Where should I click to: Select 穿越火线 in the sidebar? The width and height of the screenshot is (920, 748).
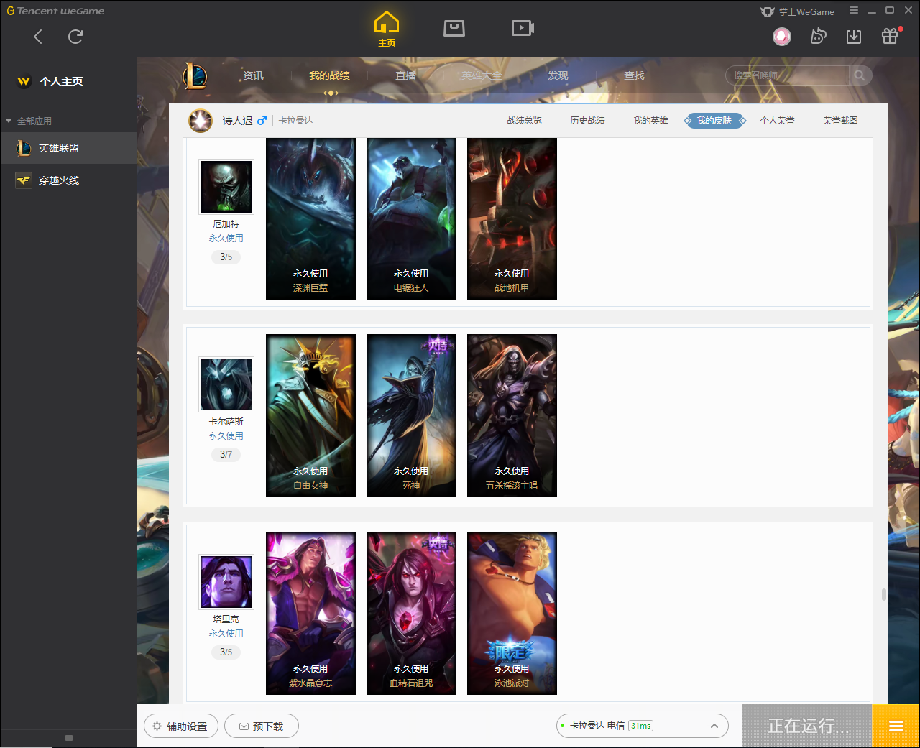[x=68, y=180]
